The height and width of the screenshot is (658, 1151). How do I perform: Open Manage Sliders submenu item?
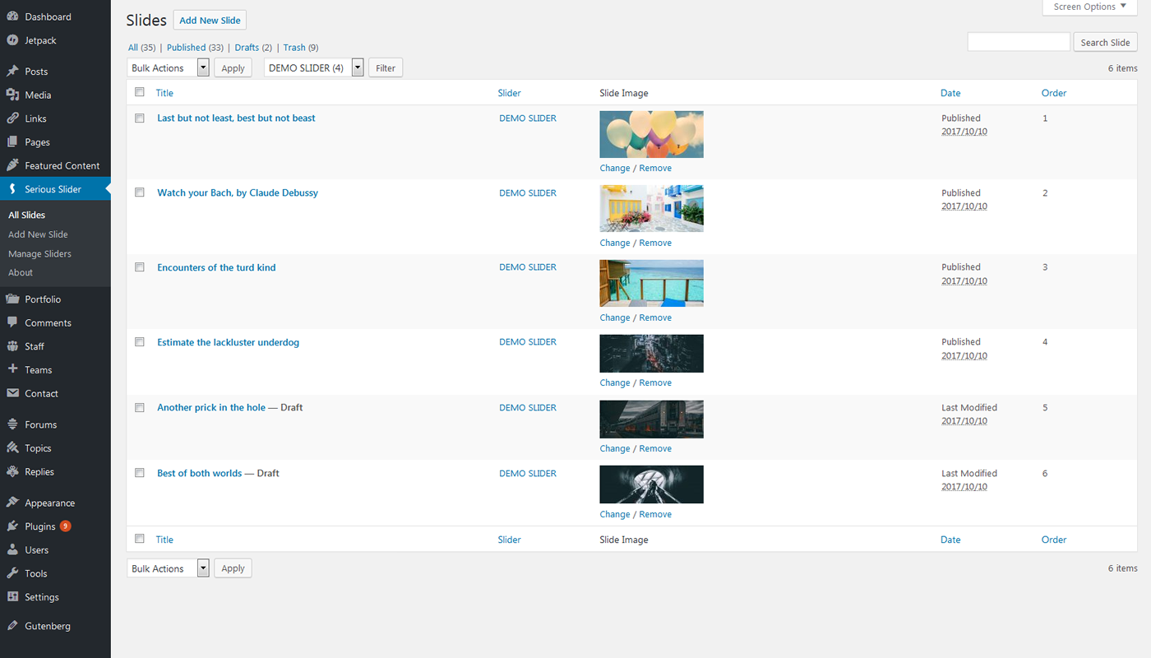tap(39, 254)
